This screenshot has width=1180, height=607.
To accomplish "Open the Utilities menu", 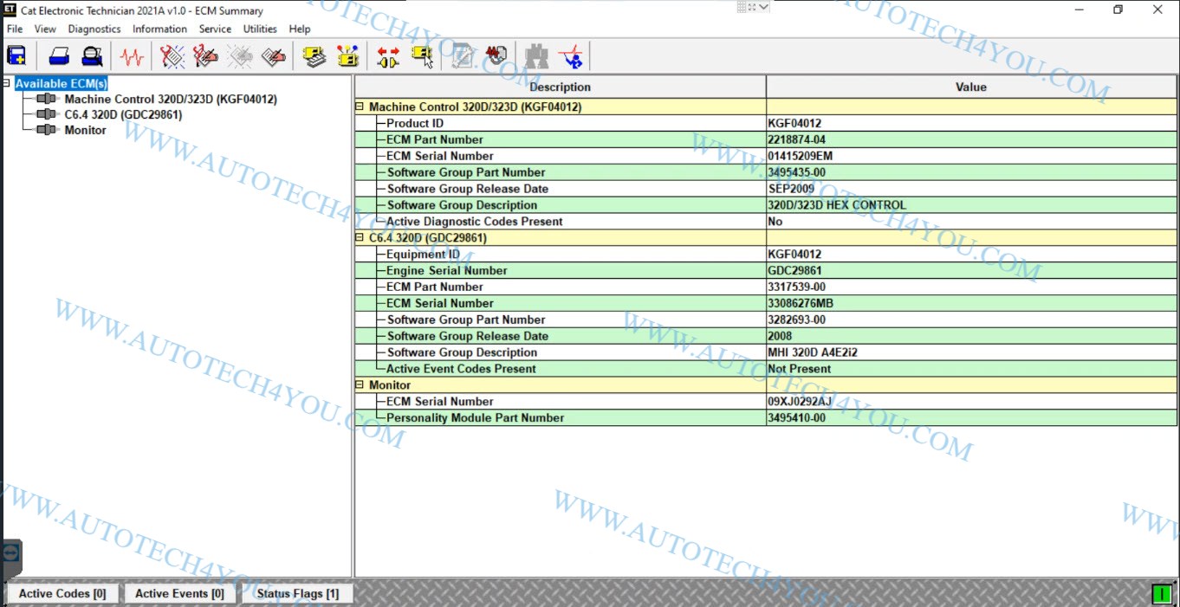I will 260,29.
